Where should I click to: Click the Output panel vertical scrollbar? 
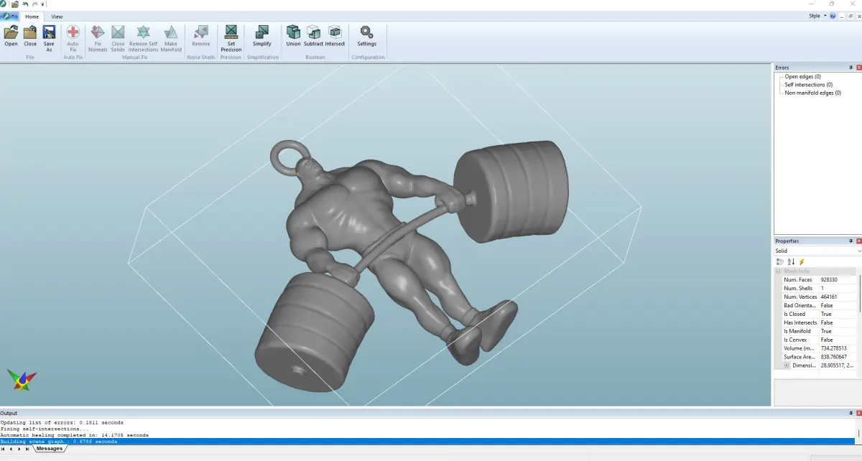859,432
